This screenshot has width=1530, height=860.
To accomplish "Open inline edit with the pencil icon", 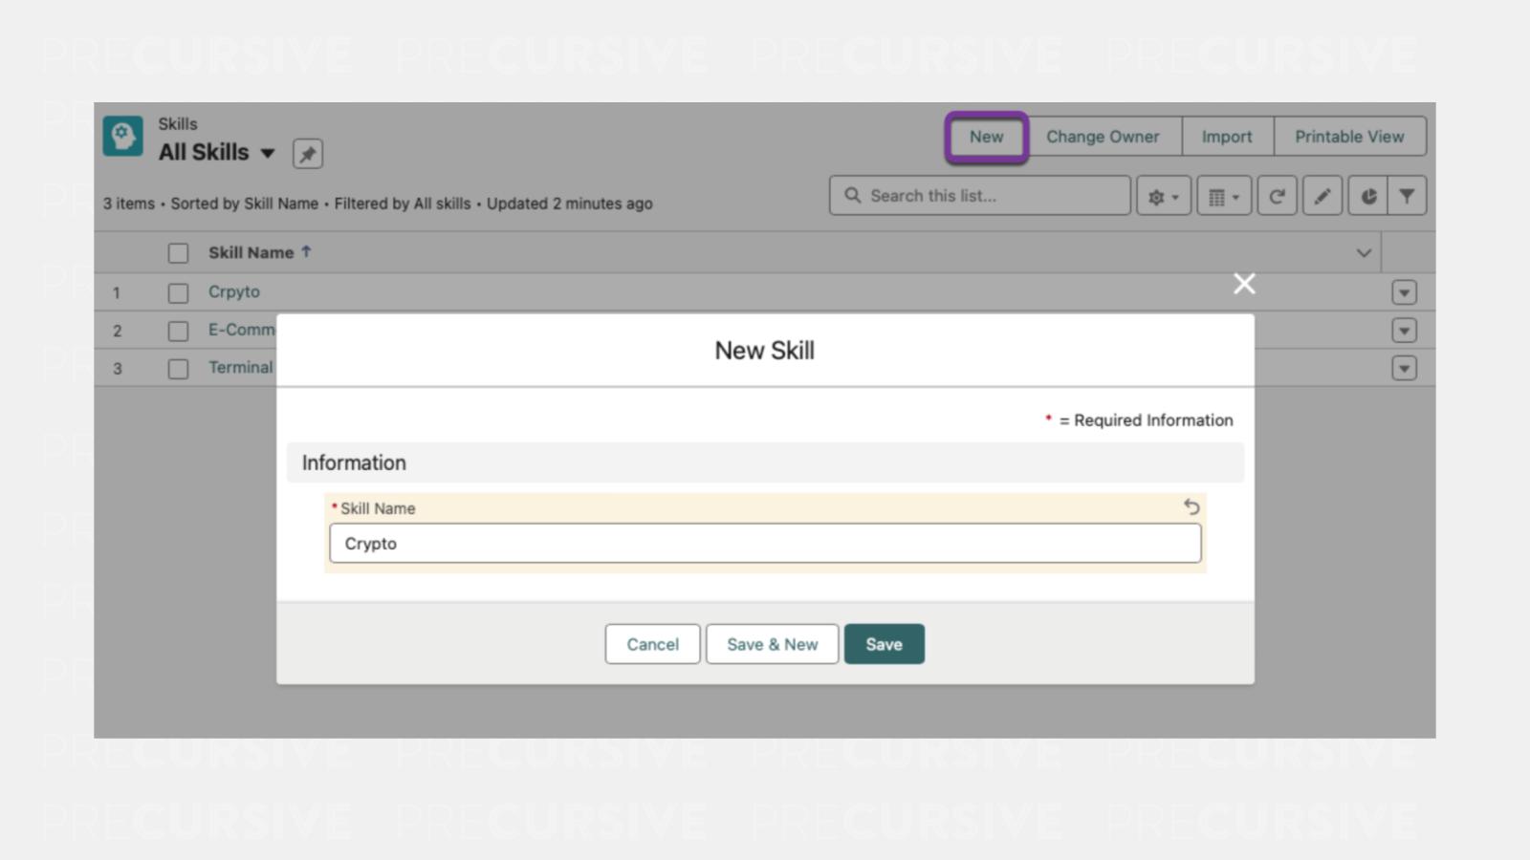I will pyautogui.click(x=1322, y=196).
